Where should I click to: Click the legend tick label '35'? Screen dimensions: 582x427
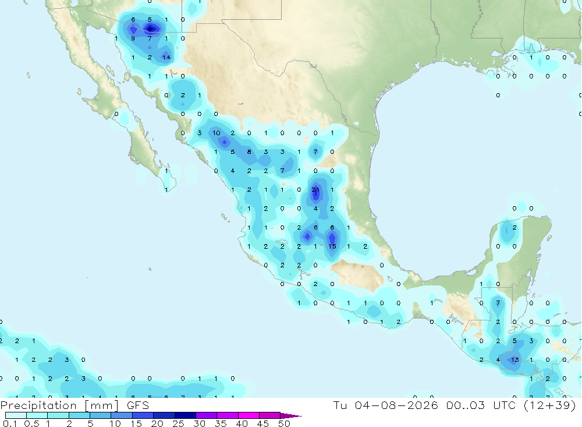tap(221, 424)
